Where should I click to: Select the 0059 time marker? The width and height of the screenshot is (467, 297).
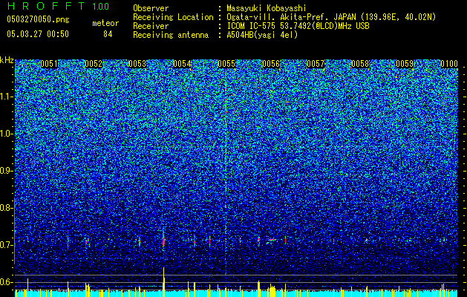coord(405,64)
